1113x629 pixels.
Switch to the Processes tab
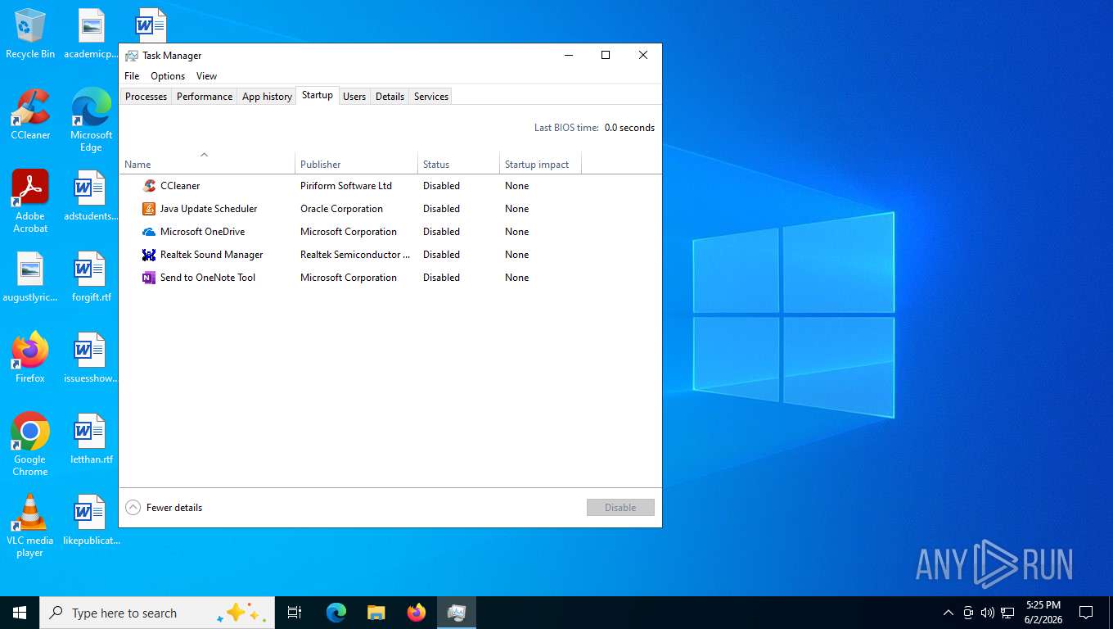click(x=146, y=97)
